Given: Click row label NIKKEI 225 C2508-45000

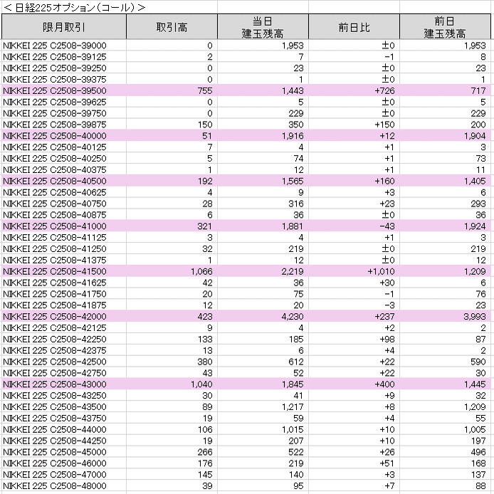Looking at the screenshot, I should (x=55, y=452).
